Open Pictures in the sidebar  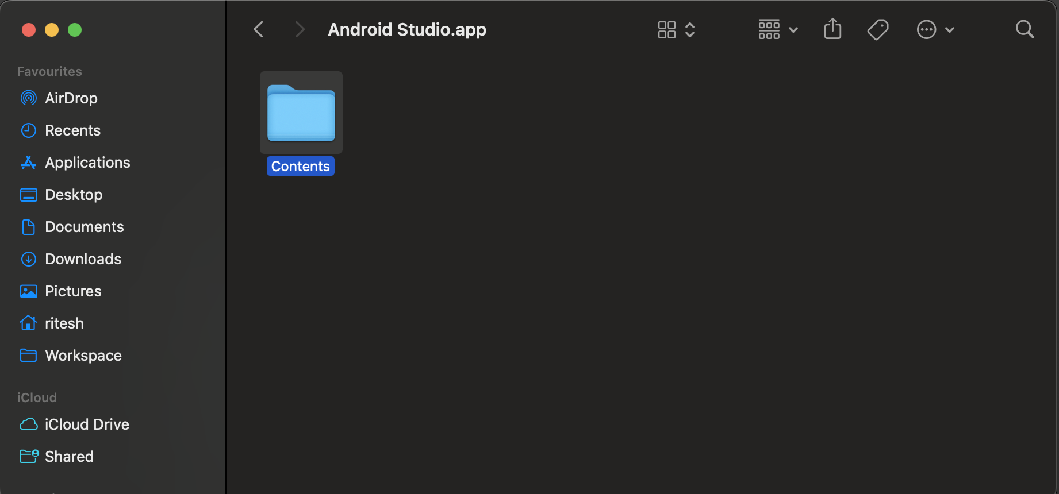73,291
